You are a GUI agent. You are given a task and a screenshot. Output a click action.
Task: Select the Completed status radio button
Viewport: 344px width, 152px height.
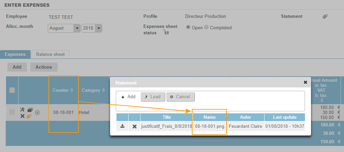(206, 27)
